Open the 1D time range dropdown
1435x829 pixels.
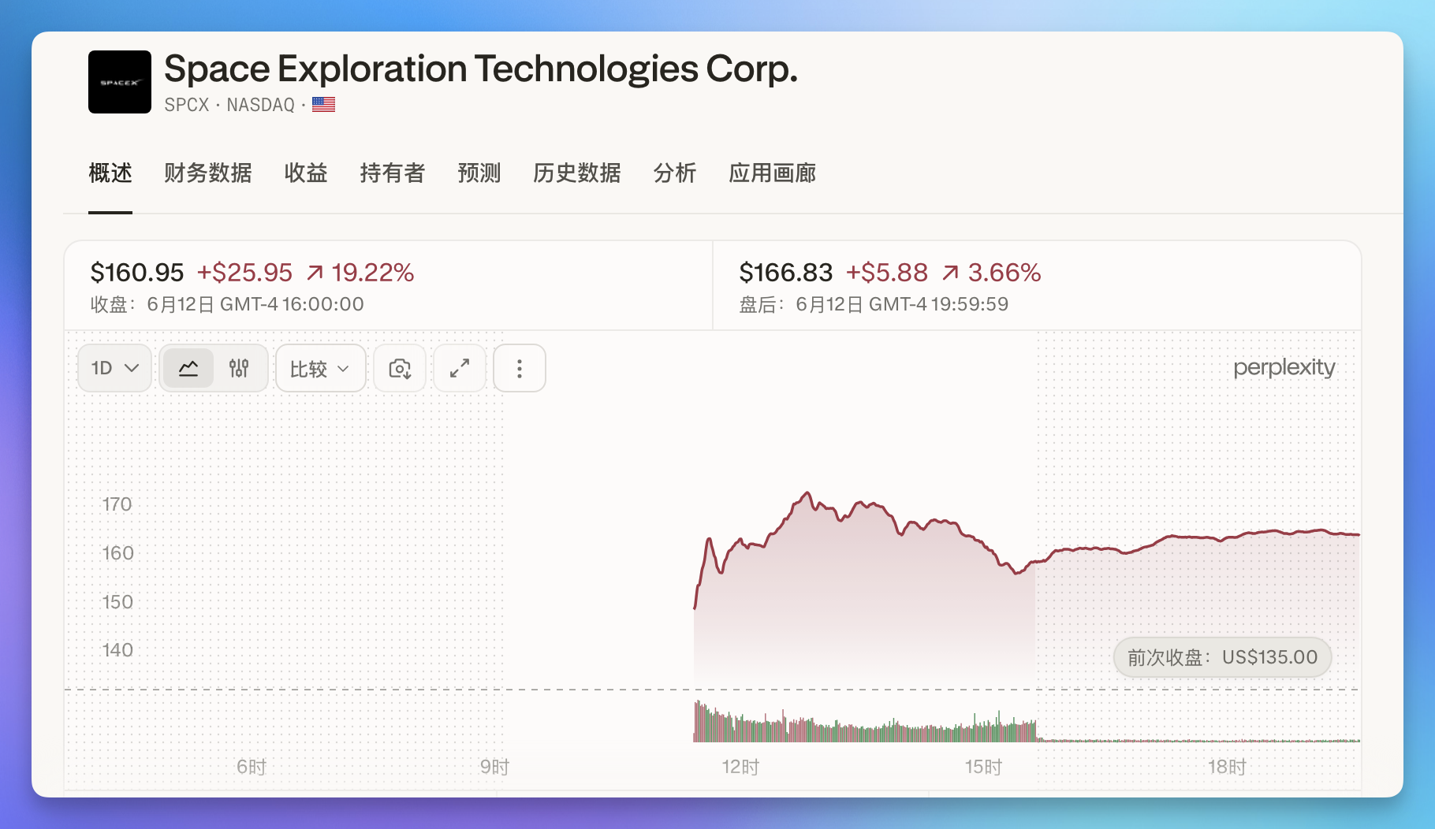pyautogui.click(x=114, y=368)
